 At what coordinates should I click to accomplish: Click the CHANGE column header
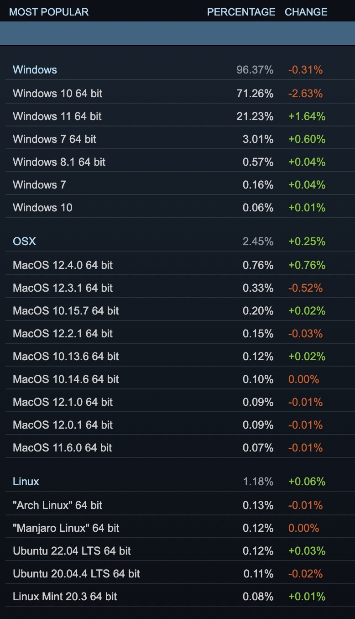(x=306, y=12)
